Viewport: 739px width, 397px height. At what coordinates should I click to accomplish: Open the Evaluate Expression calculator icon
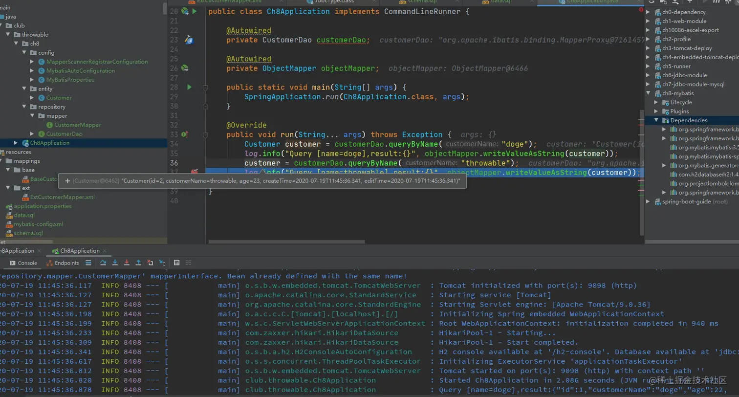[176, 263]
